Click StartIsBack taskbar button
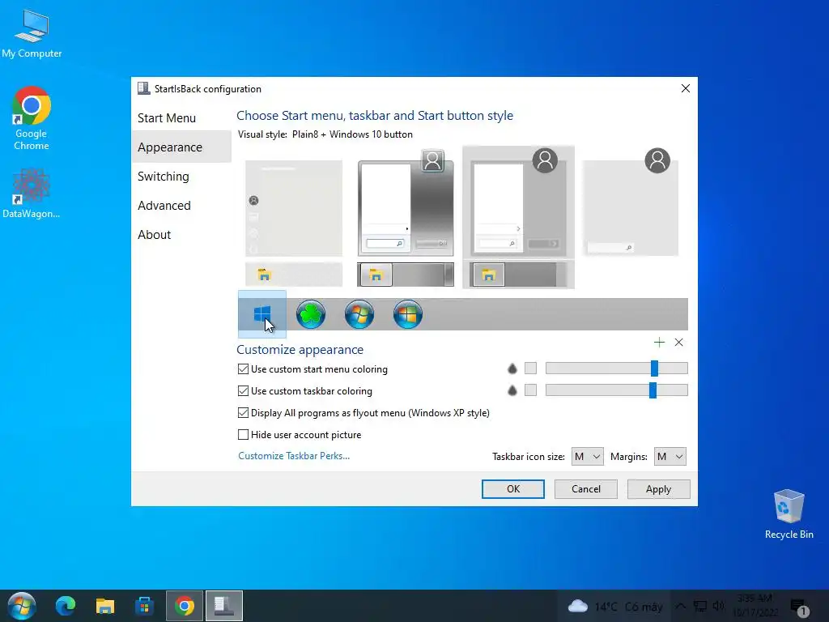 pyautogui.click(x=224, y=606)
